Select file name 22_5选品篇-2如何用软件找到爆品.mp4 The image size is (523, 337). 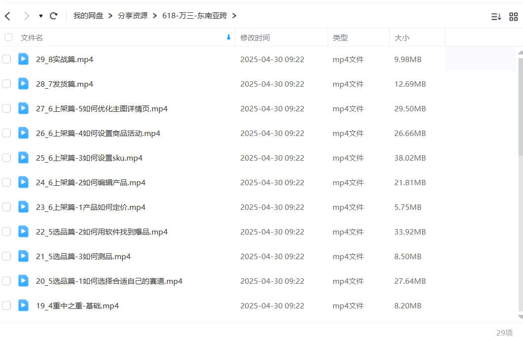tap(102, 232)
